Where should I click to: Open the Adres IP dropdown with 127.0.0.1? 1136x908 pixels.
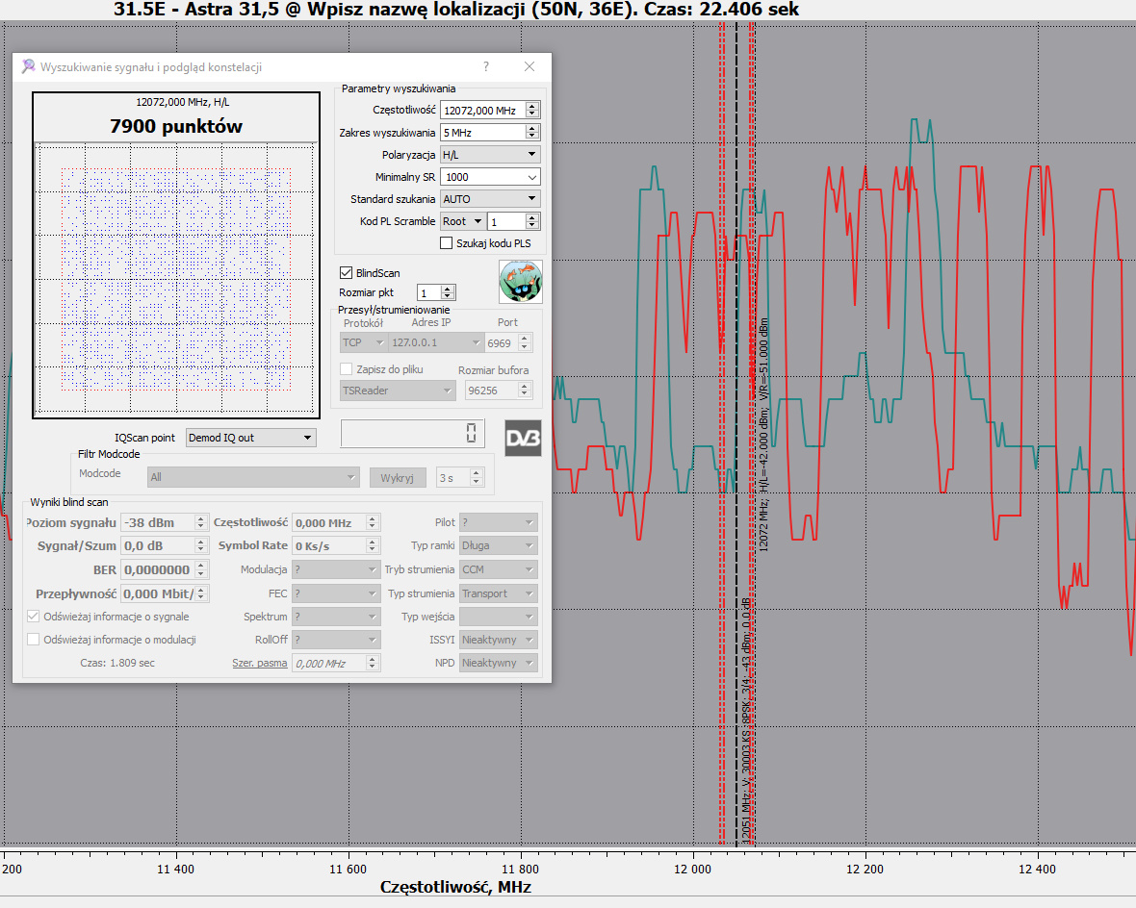[x=436, y=342]
